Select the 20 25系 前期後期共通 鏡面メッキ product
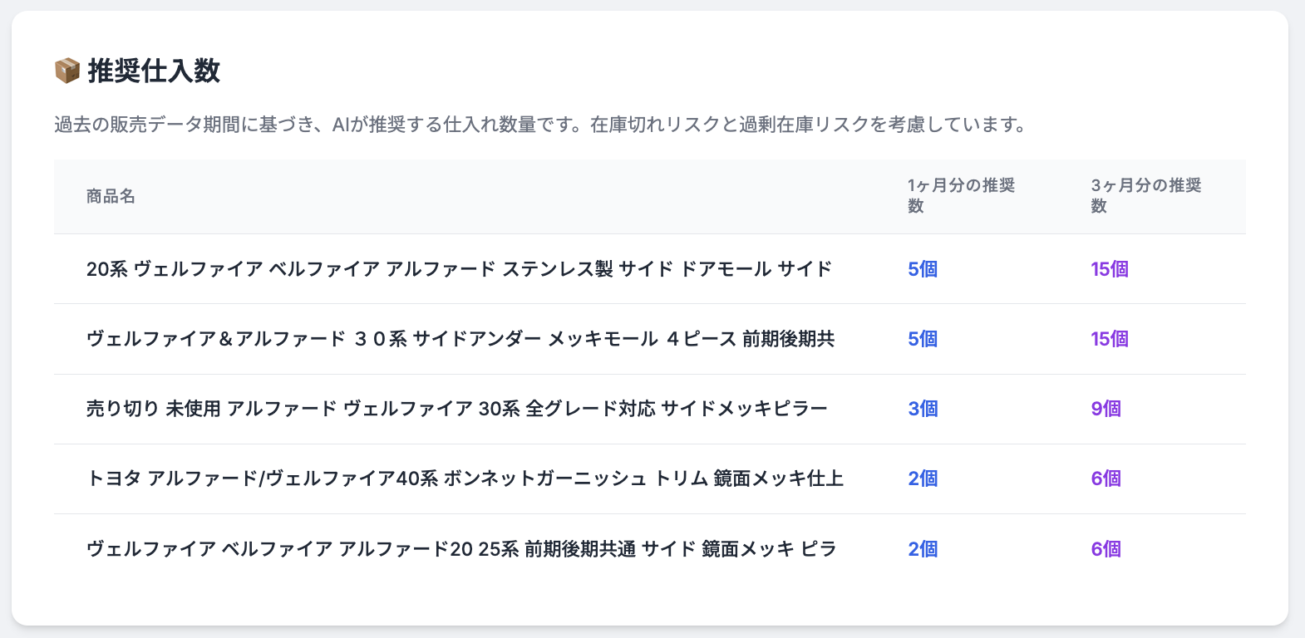This screenshot has height=638, width=1305. click(x=461, y=549)
